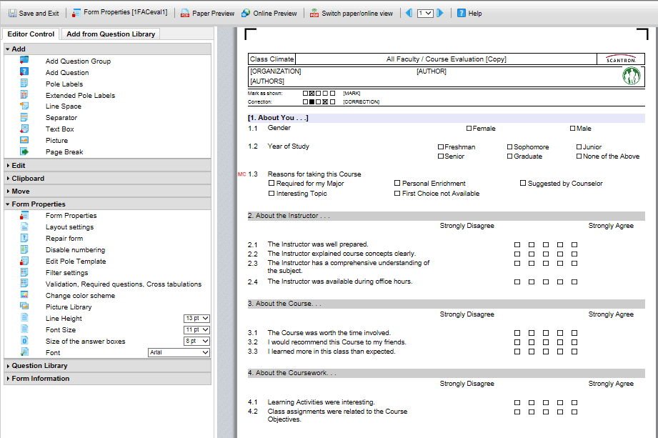This screenshot has height=438, width=658.
Task: Click the Online Preview globe icon
Action: point(246,14)
